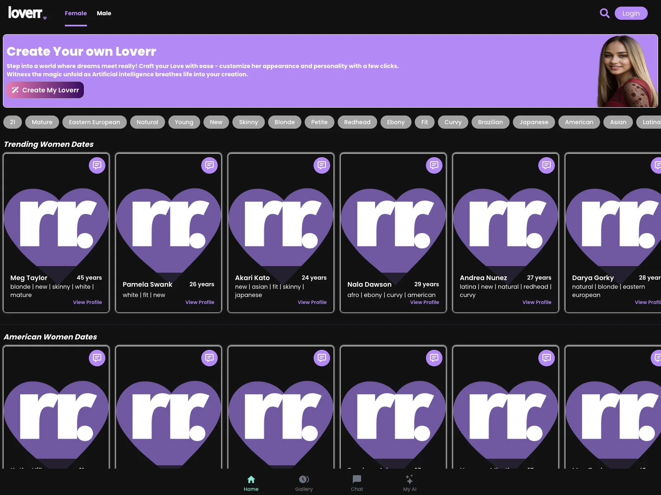Filter by Japanese tag

(x=534, y=122)
